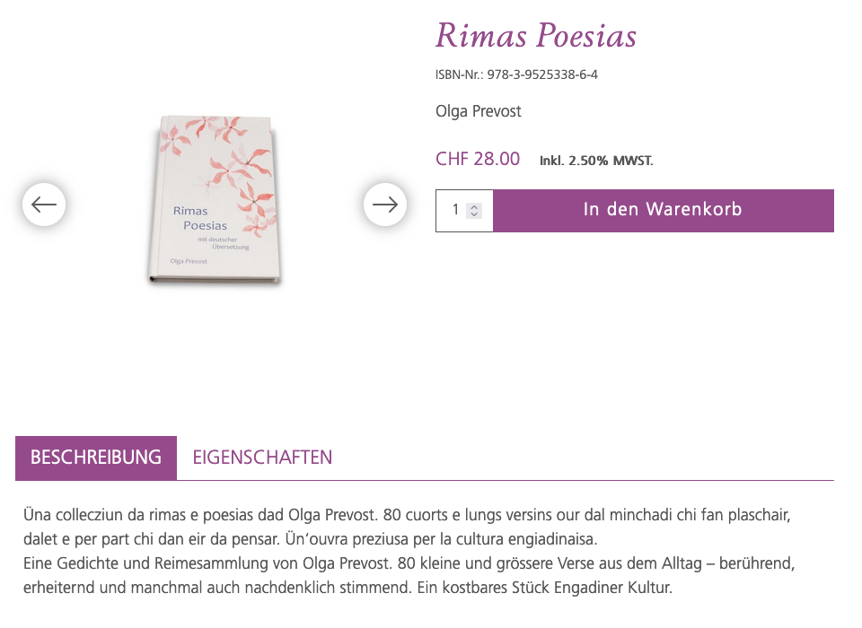Click the Rimas Poesias page heading
This screenshot has height=628, width=862.
click(x=536, y=37)
